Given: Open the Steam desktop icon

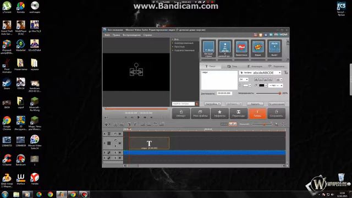Looking at the screenshot, I should (x=7, y=84).
